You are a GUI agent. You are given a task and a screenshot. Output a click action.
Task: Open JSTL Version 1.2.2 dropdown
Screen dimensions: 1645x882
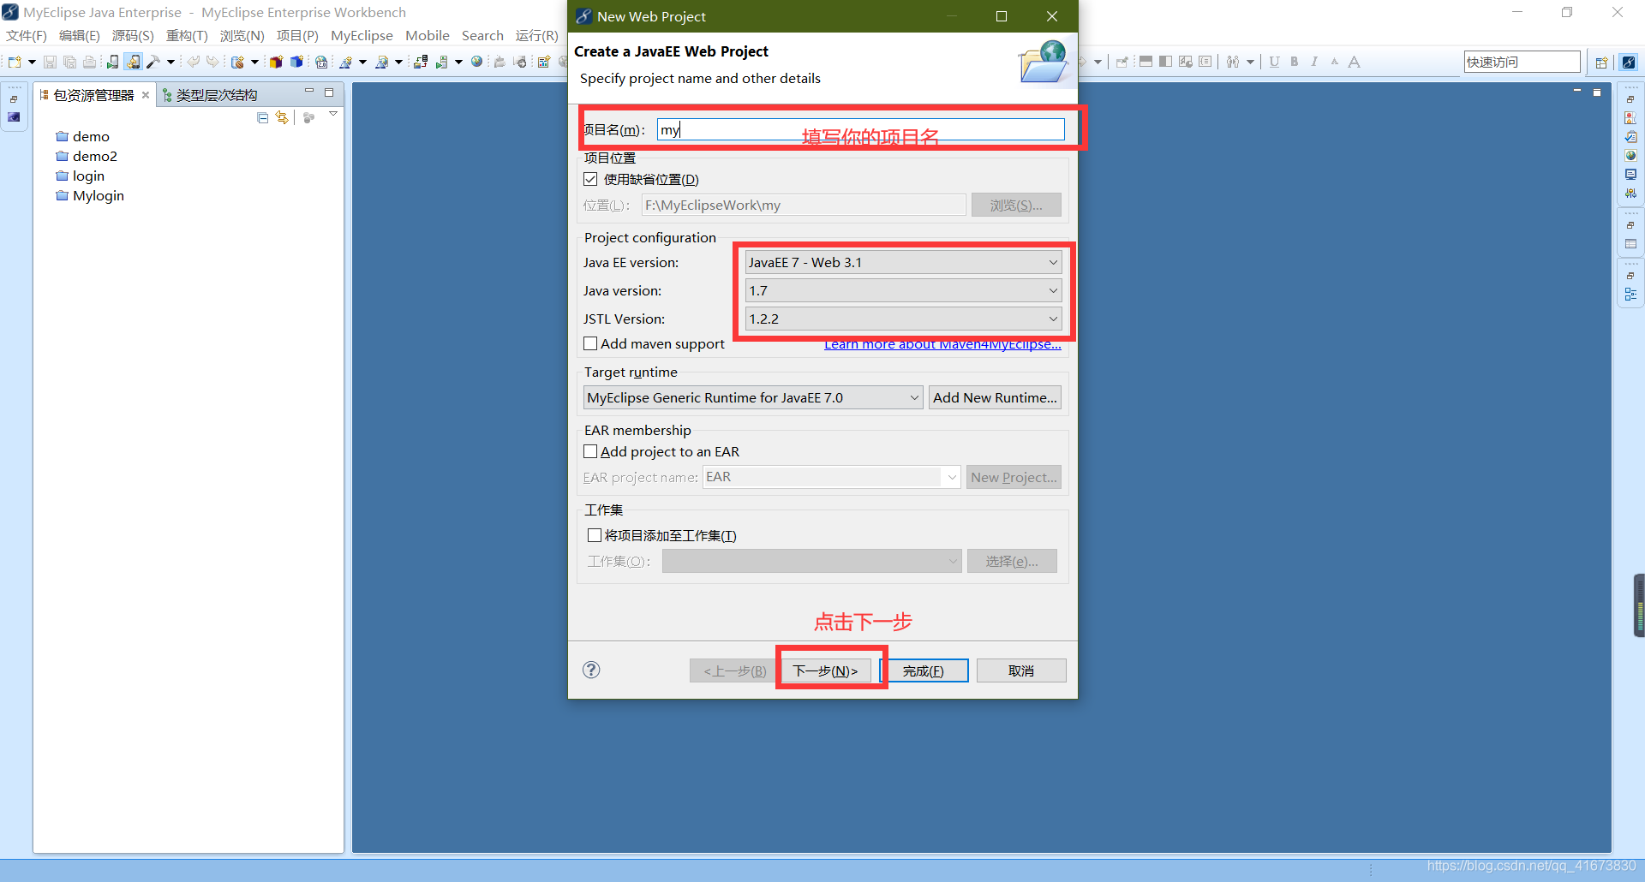903,319
